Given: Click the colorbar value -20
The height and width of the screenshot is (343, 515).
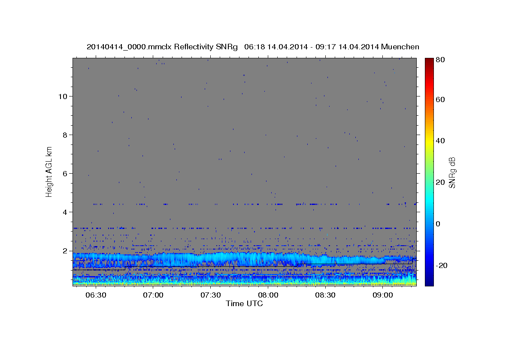Looking at the screenshot, I should (442, 265).
